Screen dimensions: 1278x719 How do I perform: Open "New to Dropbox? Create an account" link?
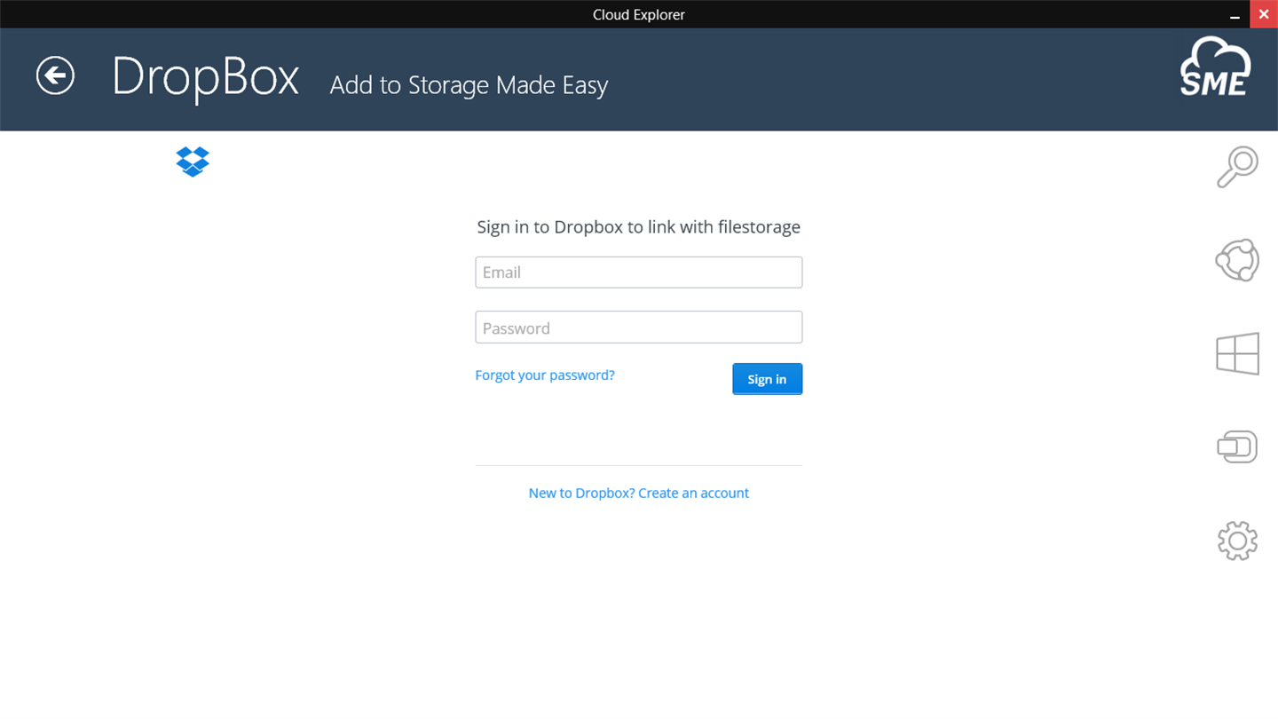(638, 494)
